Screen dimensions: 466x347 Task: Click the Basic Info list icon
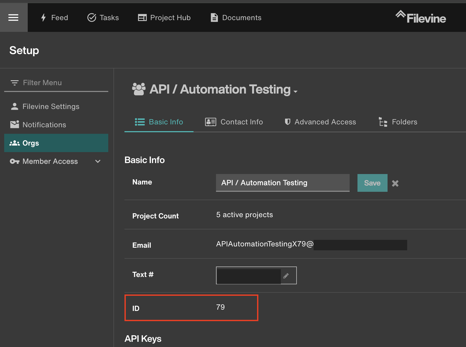click(140, 122)
